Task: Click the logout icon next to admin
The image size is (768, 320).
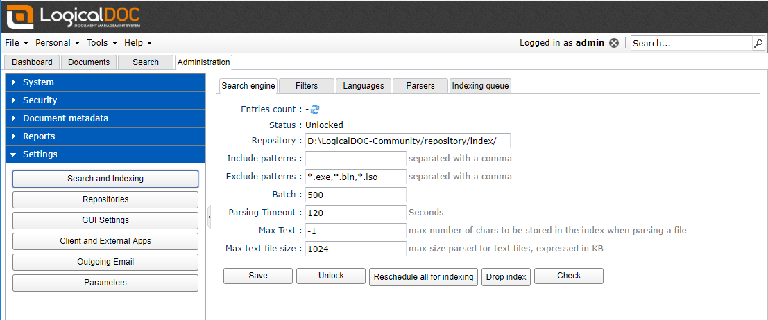Action: click(613, 43)
